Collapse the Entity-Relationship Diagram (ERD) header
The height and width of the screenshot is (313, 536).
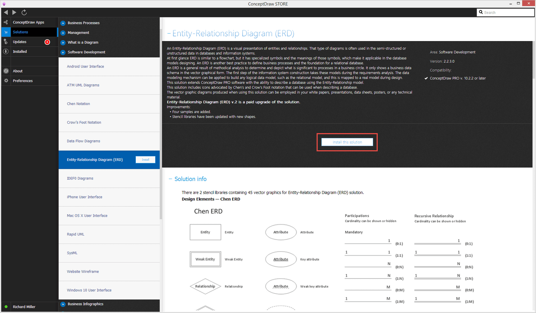tap(169, 34)
